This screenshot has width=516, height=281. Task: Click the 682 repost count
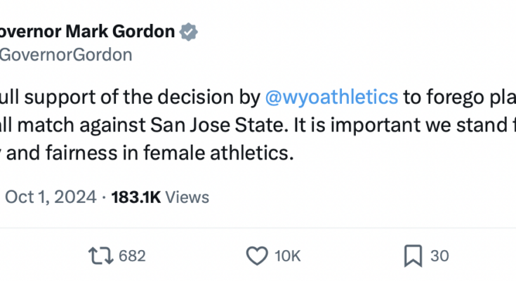(132, 256)
